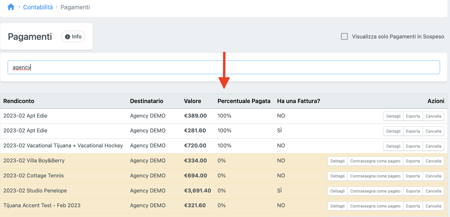Sort by Rendiconto column header
450x217 pixels.
click(x=19, y=101)
